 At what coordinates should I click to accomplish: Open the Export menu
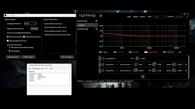[136, 17]
